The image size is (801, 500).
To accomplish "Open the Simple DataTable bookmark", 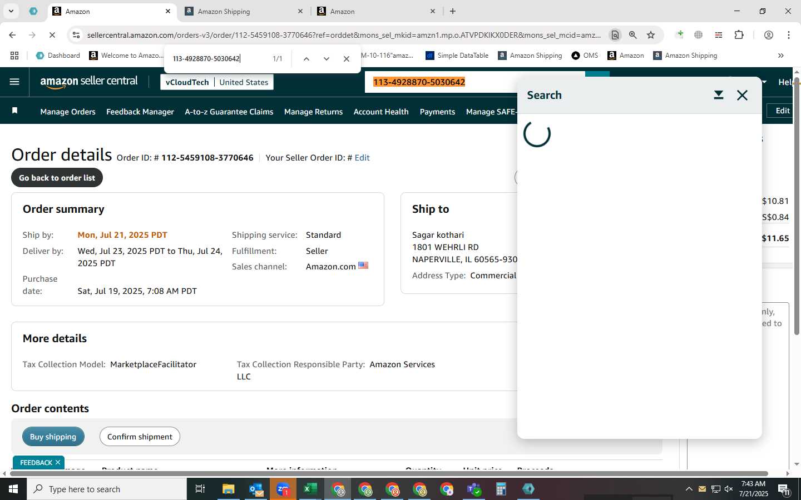I will [457, 56].
